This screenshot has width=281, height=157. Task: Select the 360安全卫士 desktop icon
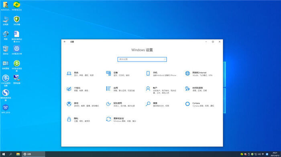(17, 6)
